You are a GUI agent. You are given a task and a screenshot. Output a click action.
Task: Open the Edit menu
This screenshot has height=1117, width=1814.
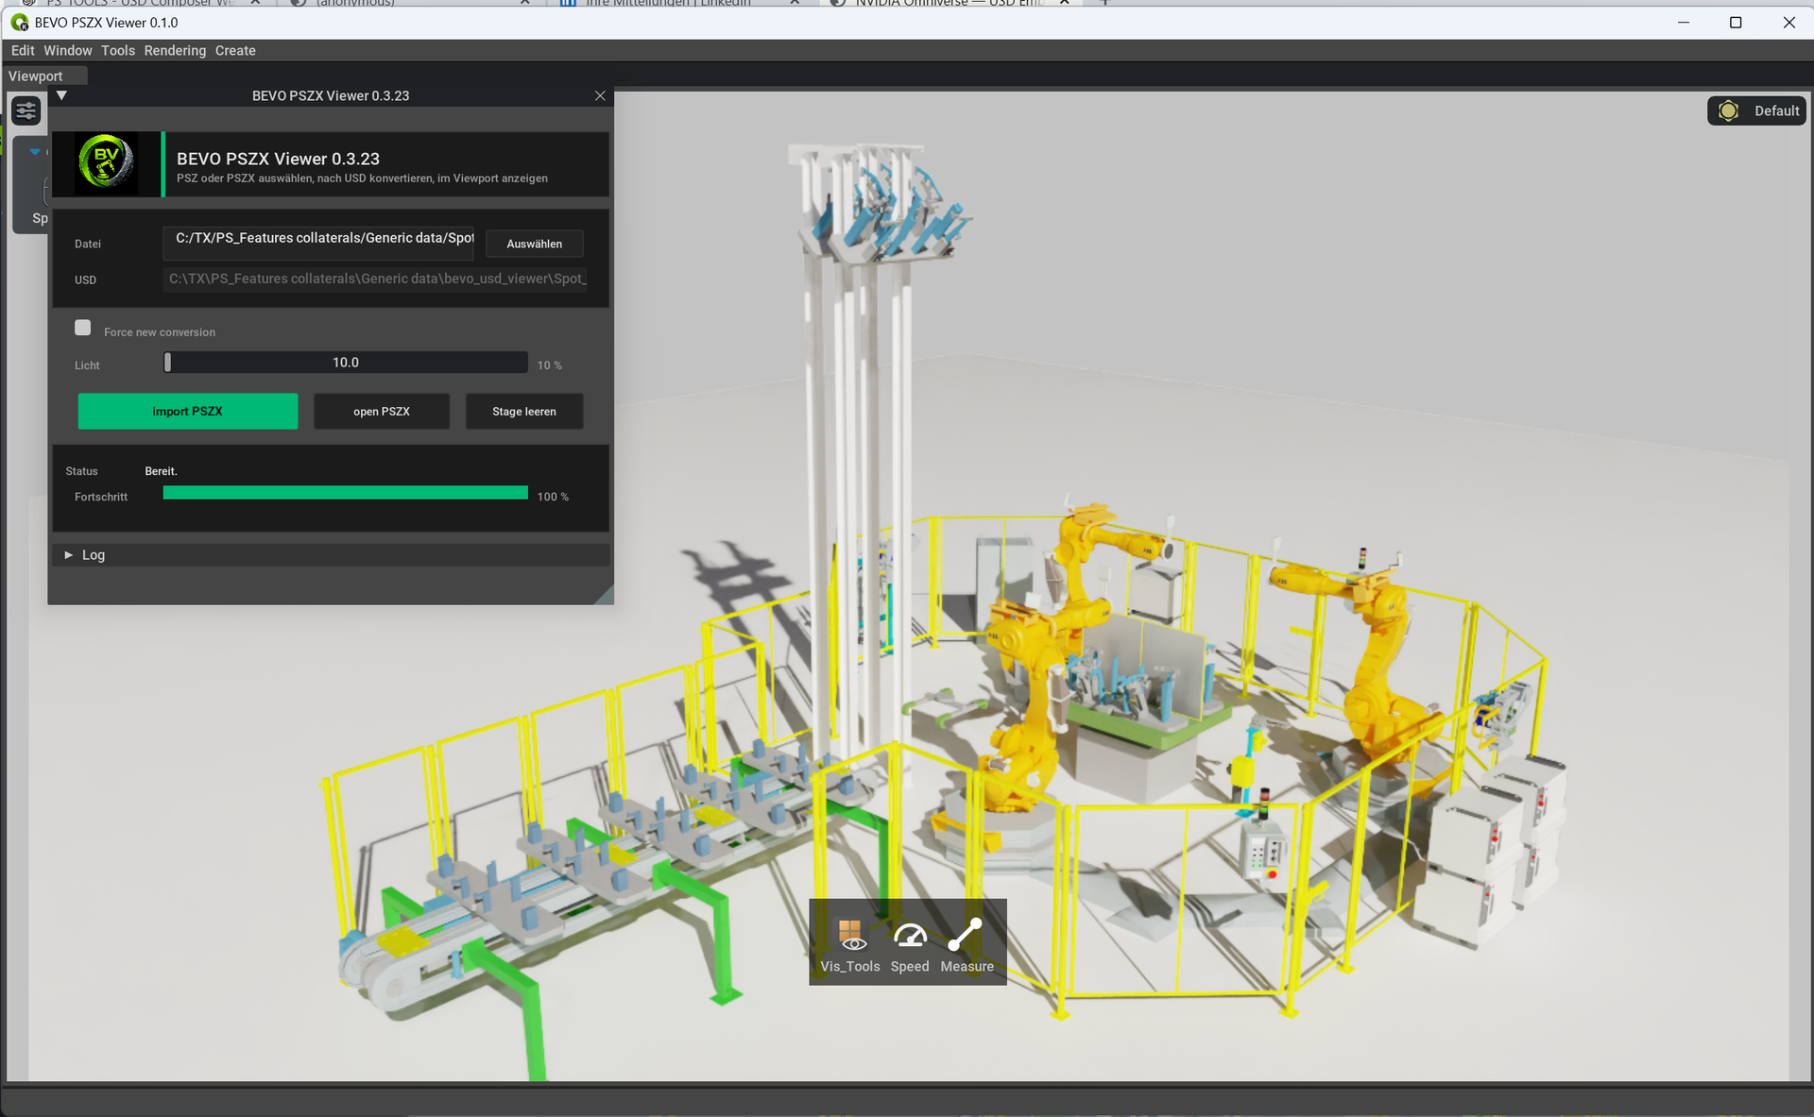23,51
